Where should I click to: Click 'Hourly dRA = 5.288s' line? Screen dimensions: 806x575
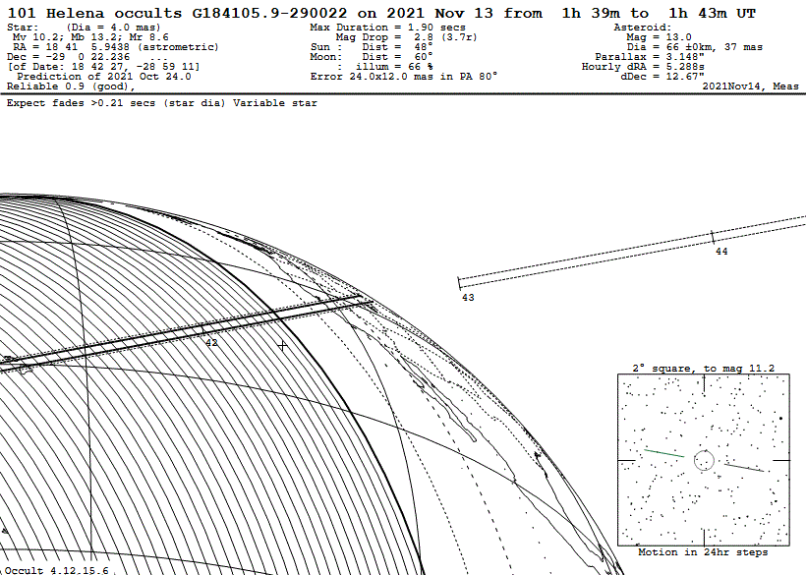pos(643,66)
